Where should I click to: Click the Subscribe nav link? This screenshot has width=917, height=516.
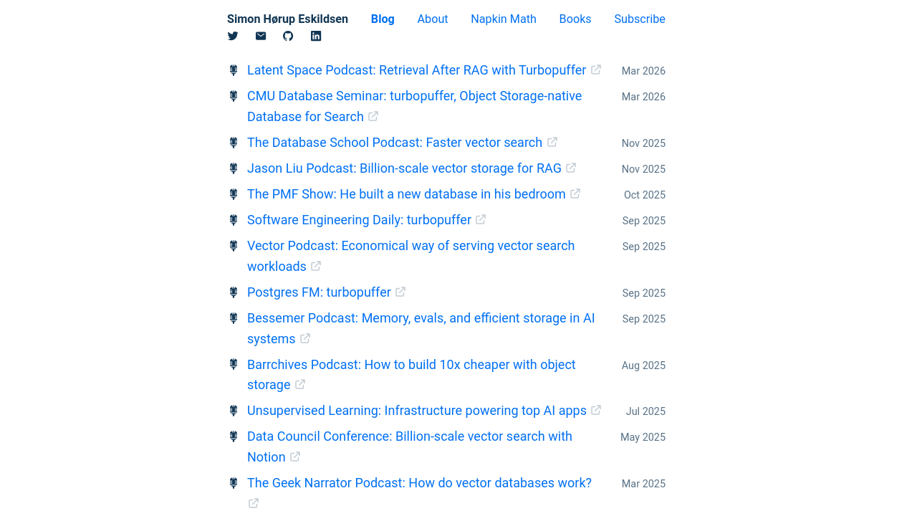pyautogui.click(x=640, y=19)
